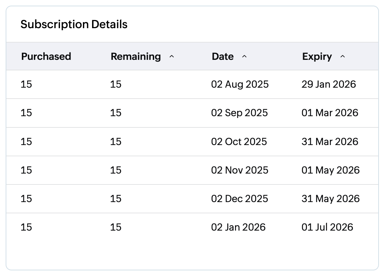Click the 01 Mar 2026 expiry cell

[330, 113]
